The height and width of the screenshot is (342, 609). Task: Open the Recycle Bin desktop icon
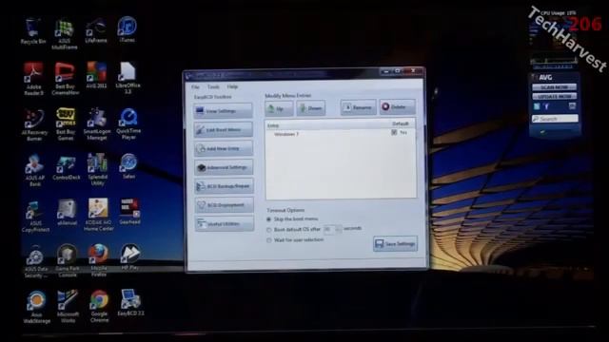tap(33, 30)
